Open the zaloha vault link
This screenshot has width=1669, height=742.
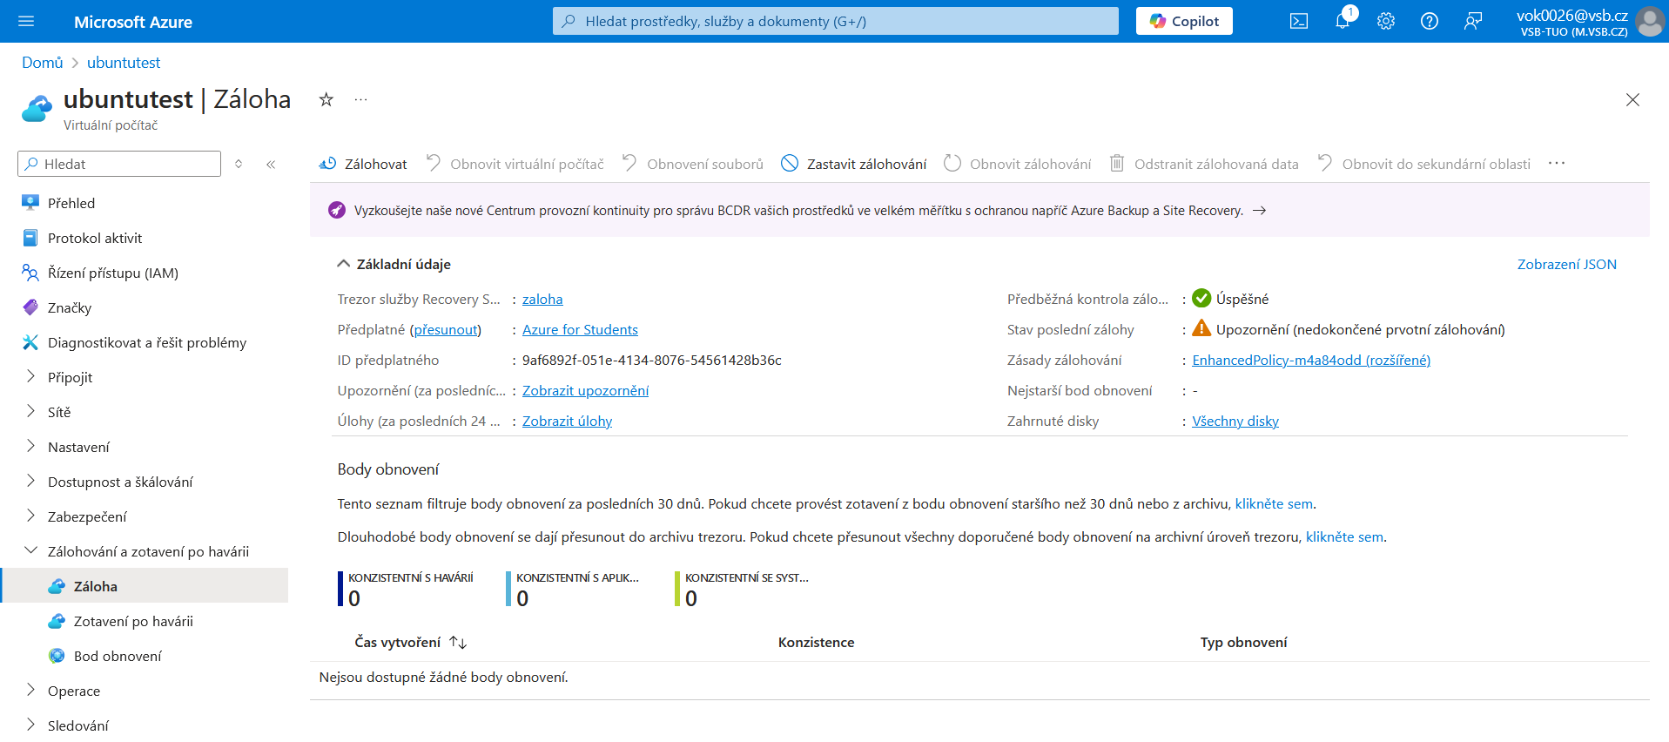tap(542, 299)
